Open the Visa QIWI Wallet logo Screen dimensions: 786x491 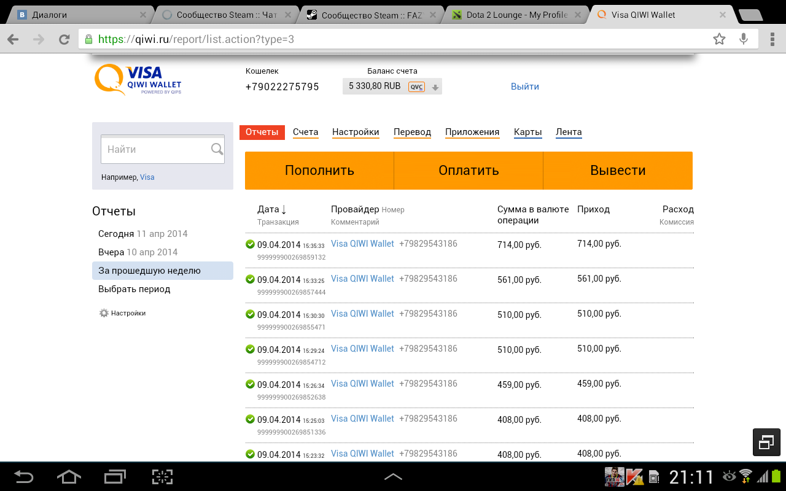coord(138,80)
